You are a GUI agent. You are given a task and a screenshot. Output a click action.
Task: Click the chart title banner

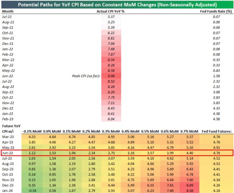click(117, 5)
